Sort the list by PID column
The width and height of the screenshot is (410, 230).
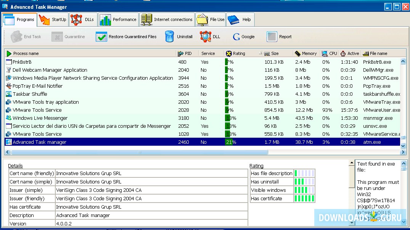point(187,53)
